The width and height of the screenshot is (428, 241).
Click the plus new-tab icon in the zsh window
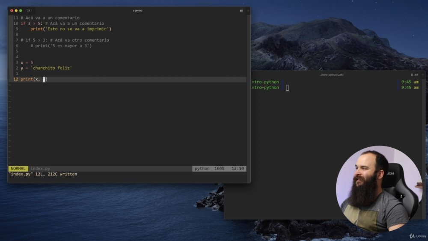tap(423, 75)
